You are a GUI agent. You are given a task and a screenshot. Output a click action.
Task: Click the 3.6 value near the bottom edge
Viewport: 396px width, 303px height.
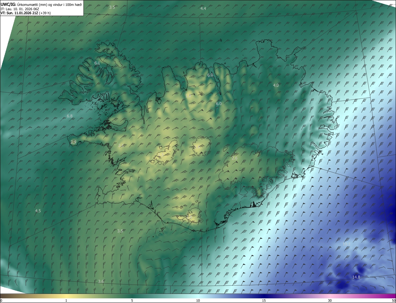pos(101,281)
